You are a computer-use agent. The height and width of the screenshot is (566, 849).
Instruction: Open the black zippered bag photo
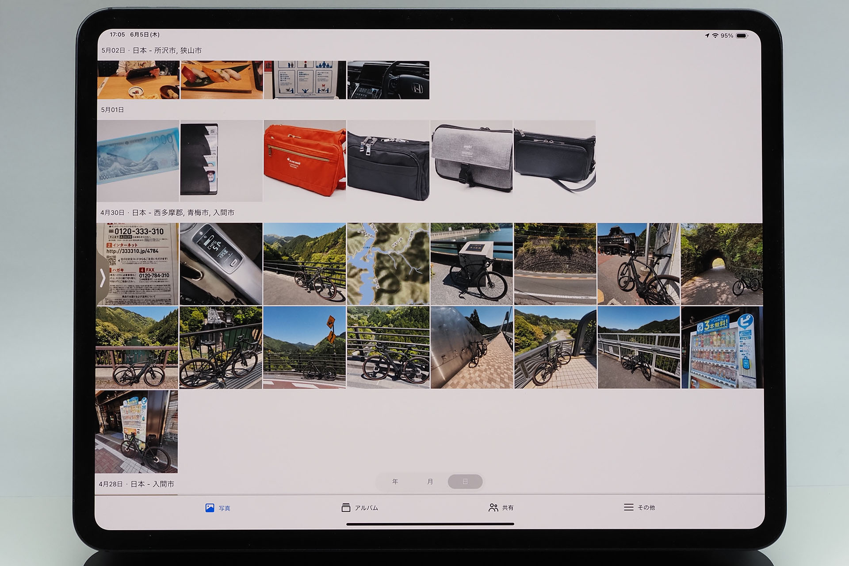pos(388,161)
